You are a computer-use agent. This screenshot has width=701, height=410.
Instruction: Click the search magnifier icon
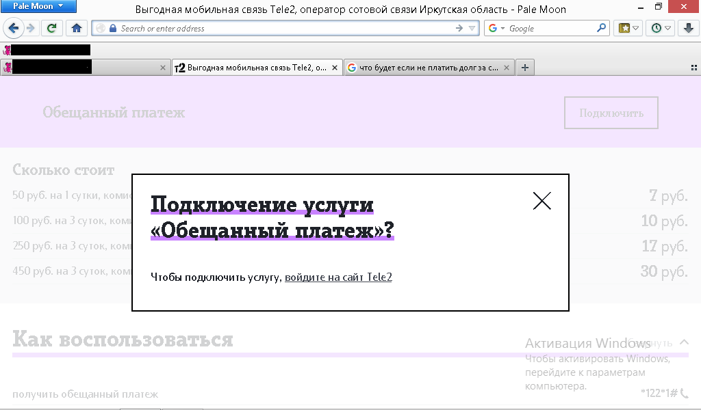click(x=602, y=28)
